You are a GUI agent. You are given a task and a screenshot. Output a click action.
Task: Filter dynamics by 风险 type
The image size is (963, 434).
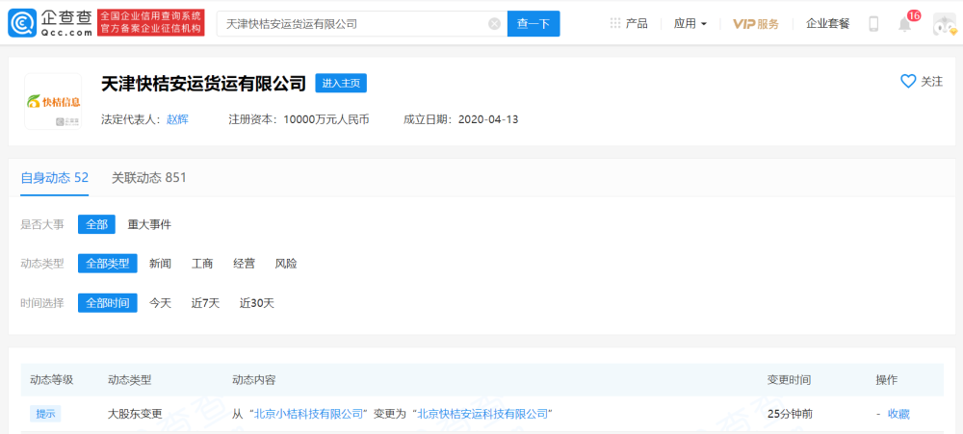point(286,264)
